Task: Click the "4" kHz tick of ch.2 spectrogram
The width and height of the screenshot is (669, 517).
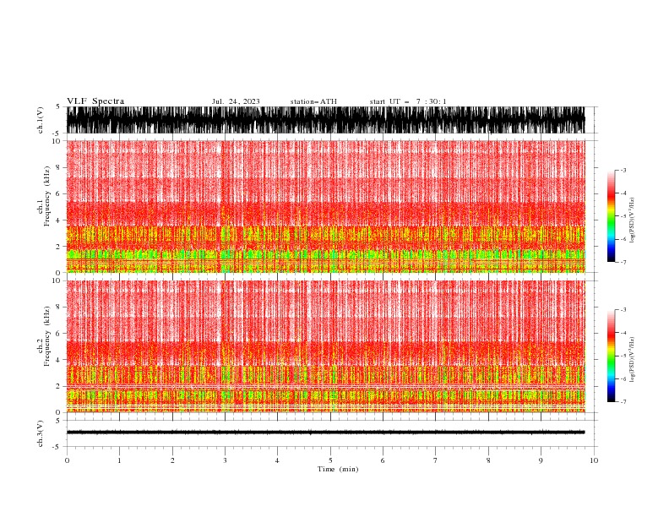Action: 59,360
